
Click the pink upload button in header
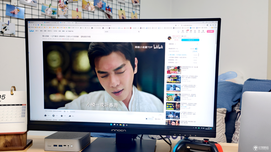pyautogui.click(x=210, y=31)
